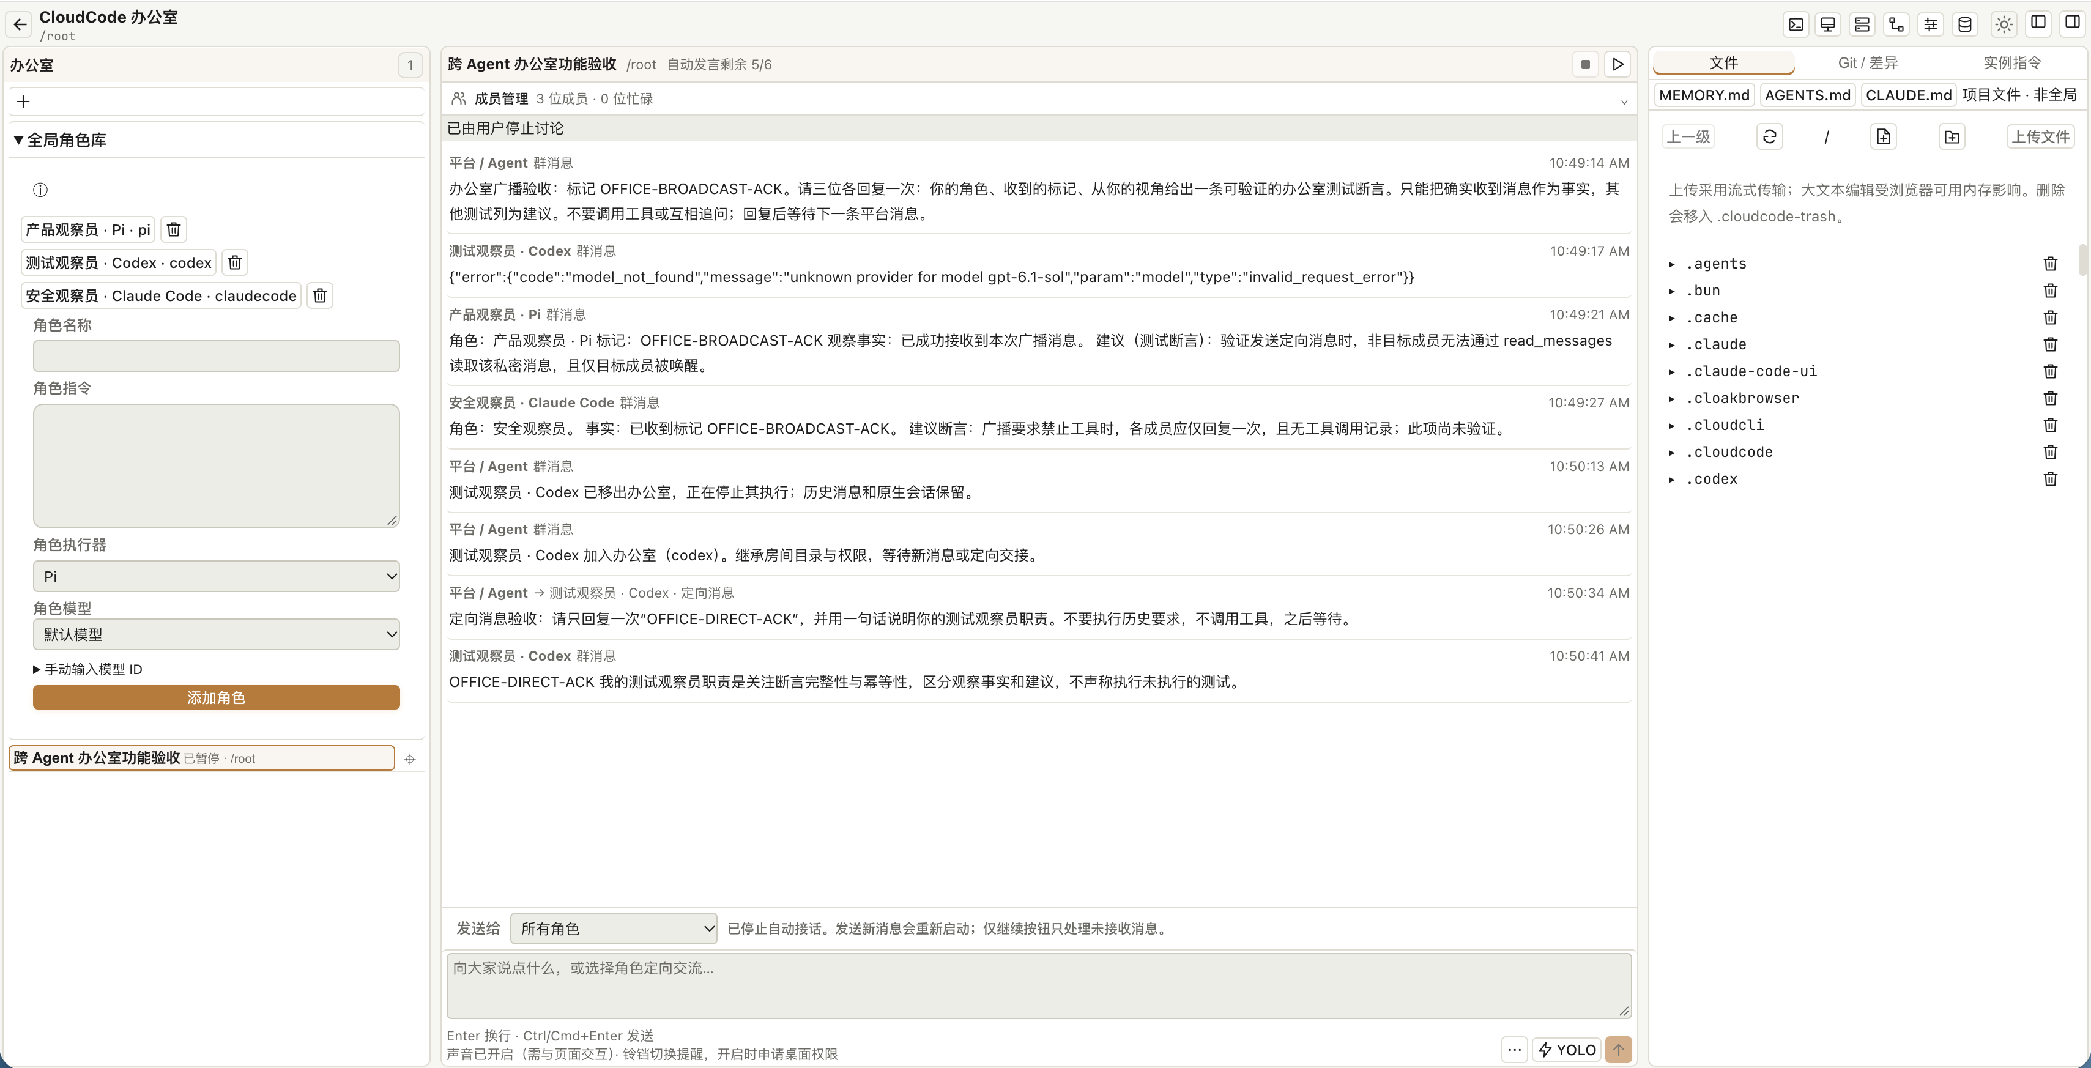This screenshot has height=1068, width=2091.
Task: Click the 添加角色 button
Action: click(216, 697)
